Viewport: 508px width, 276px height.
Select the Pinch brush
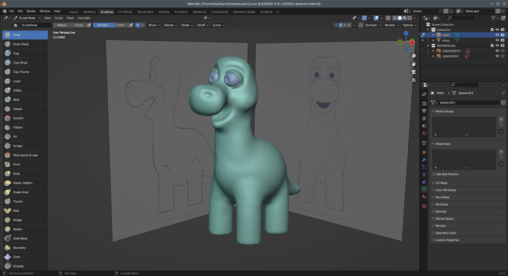tap(16, 165)
